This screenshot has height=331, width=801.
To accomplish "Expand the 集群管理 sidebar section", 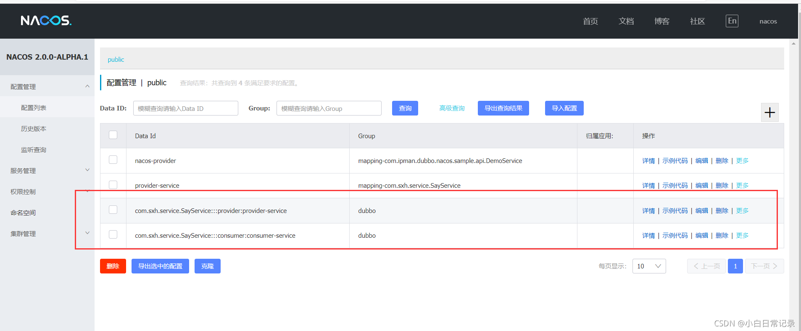I will point(47,234).
